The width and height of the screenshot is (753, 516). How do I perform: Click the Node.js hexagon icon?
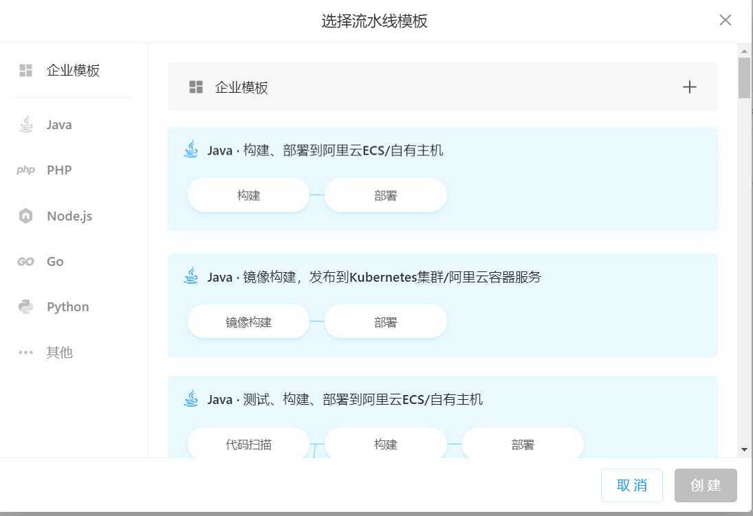25,216
